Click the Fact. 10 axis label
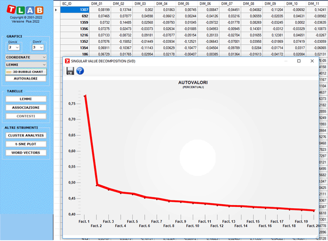The image size is (328, 241). (x=193, y=226)
